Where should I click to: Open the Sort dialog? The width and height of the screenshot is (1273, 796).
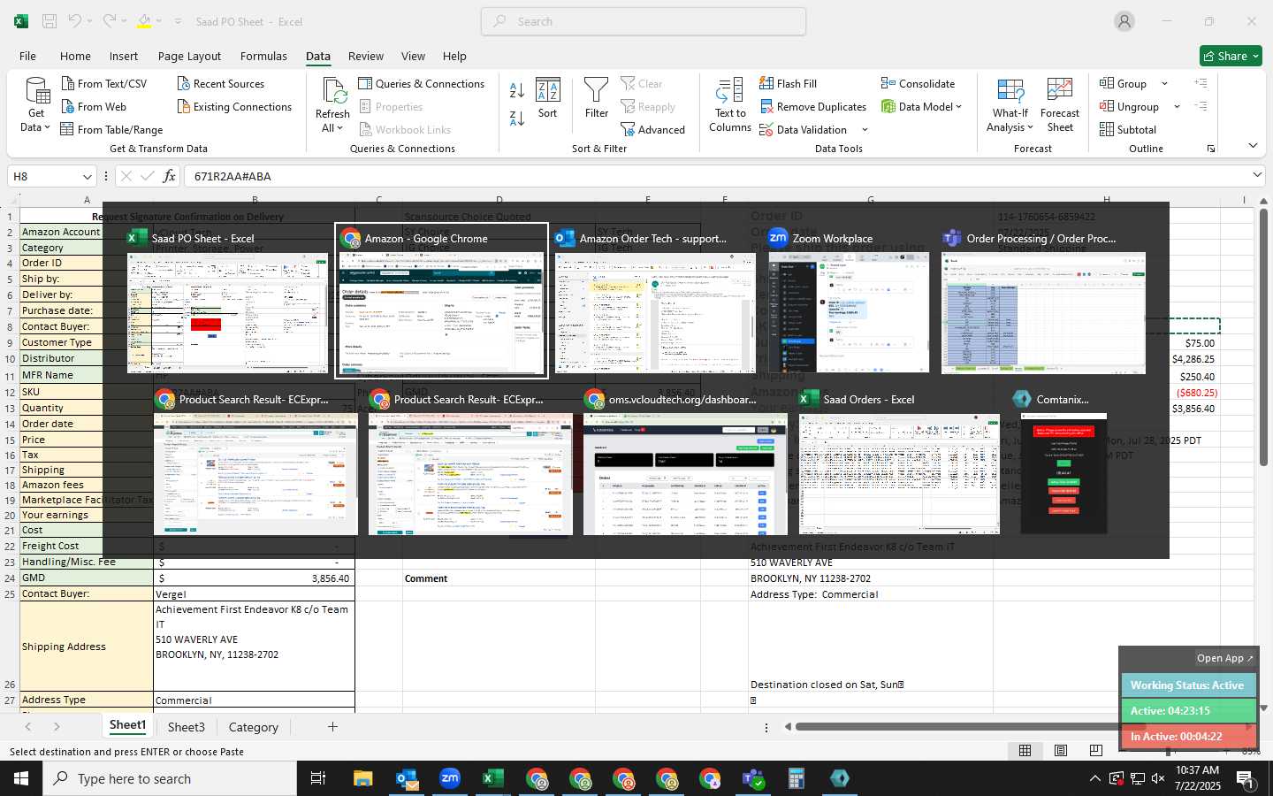548,98
